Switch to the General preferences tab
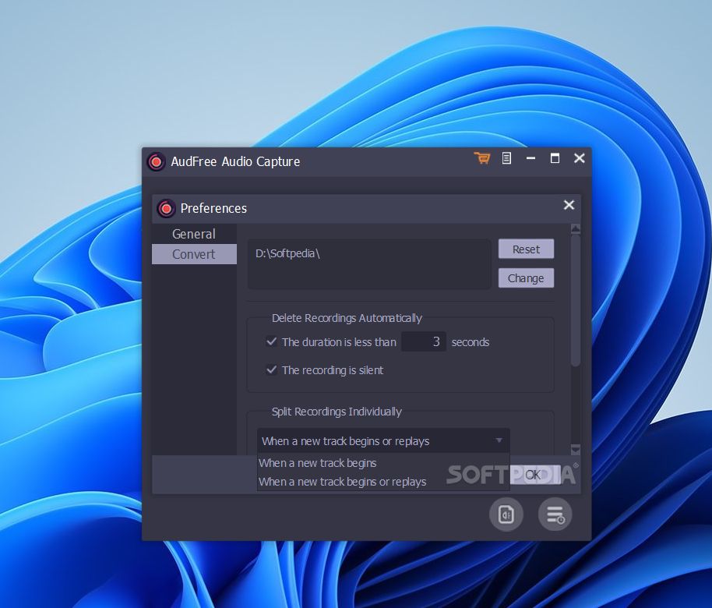Image resolution: width=712 pixels, height=608 pixels. [x=193, y=233]
